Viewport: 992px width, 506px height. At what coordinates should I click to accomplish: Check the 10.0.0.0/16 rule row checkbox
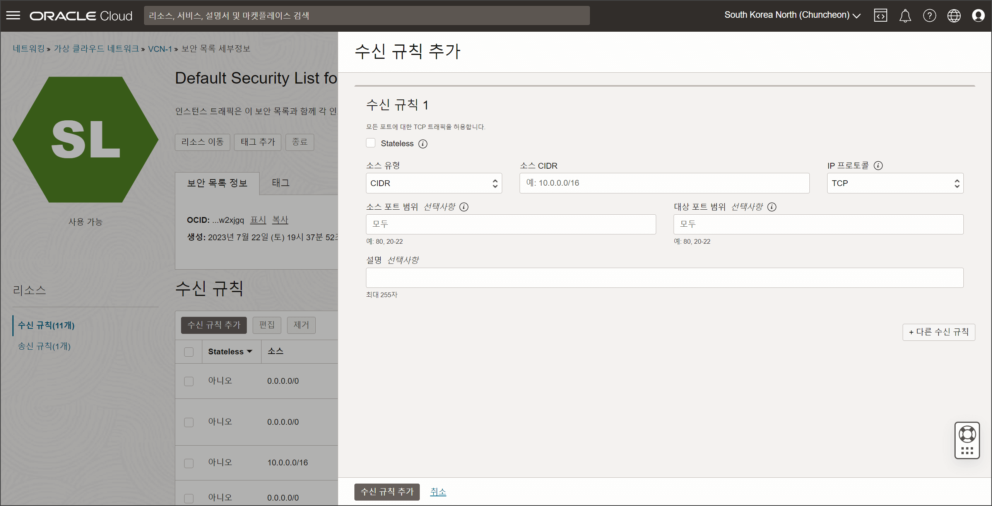point(189,463)
